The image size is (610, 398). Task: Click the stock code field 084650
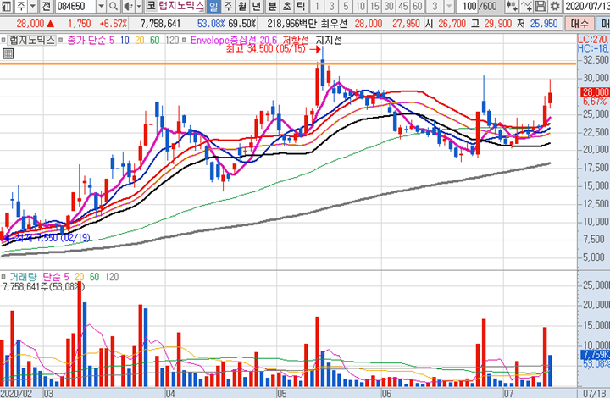click(75, 6)
